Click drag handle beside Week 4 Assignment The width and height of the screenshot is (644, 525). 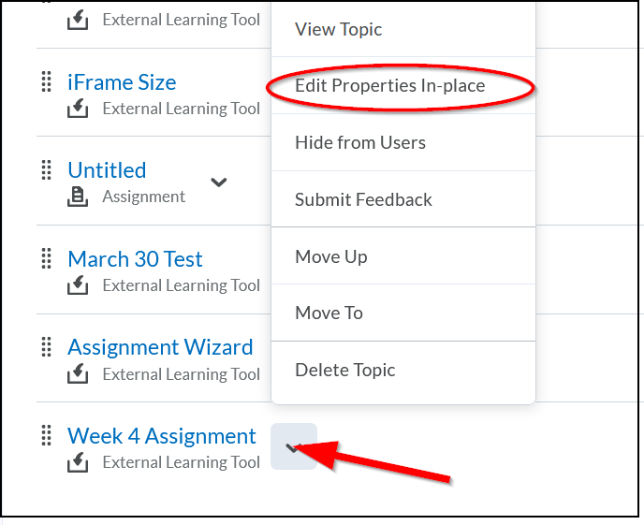pyautogui.click(x=47, y=436)
